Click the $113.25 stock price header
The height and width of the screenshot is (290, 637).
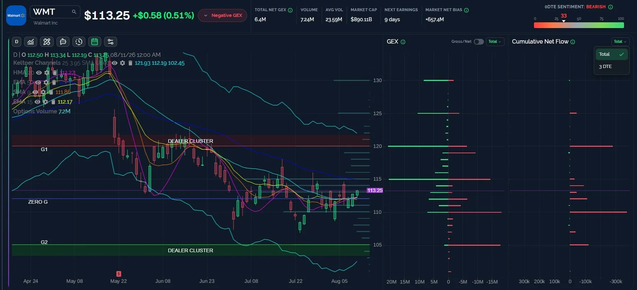tap(107, 15)
